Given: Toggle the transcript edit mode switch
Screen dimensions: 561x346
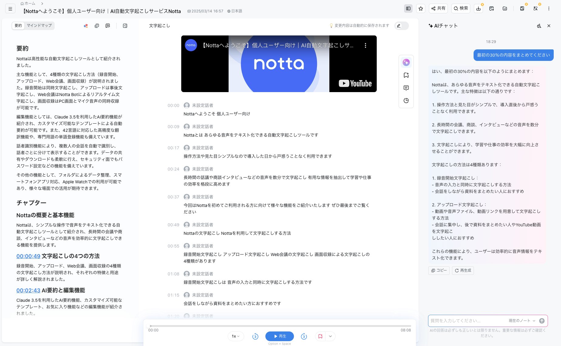Looking at the screenshot, I should click(401, 26).
